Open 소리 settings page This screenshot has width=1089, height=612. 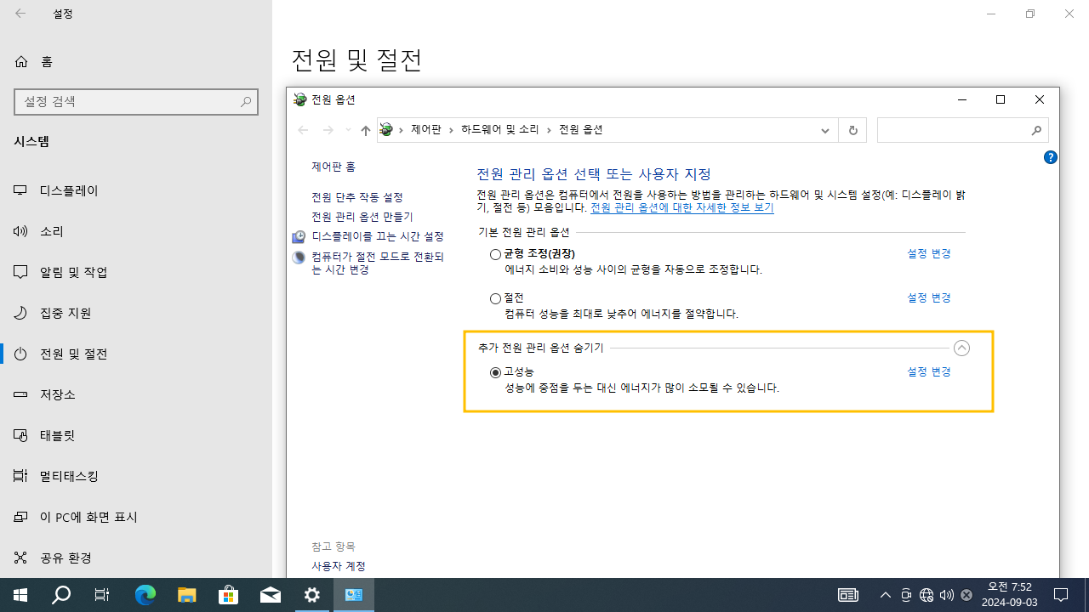point(136,231)
